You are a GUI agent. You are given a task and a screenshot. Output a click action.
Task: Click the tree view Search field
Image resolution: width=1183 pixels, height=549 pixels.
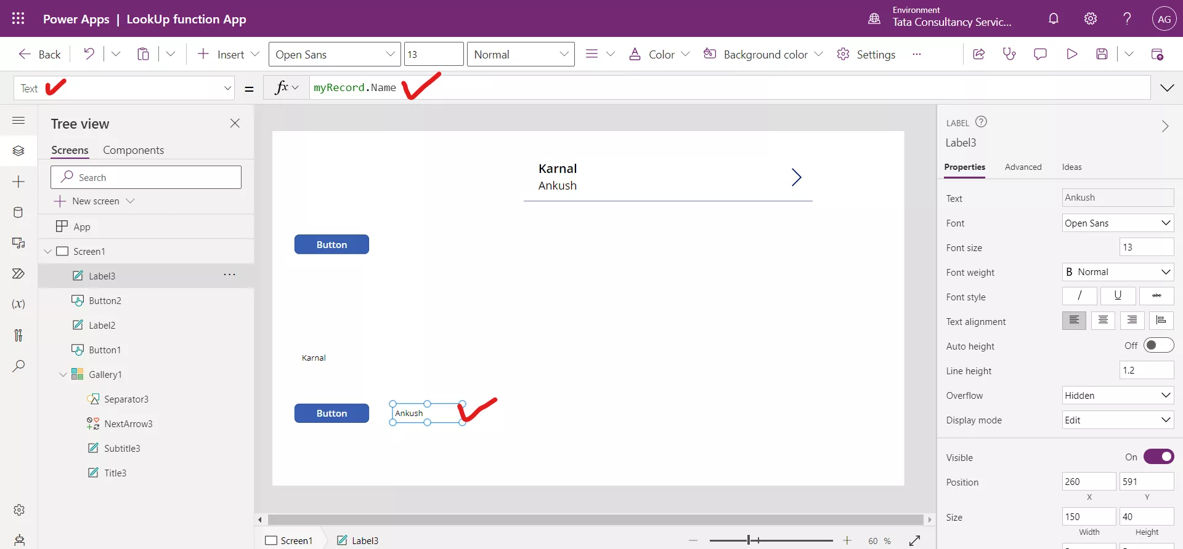pos(146,177)
